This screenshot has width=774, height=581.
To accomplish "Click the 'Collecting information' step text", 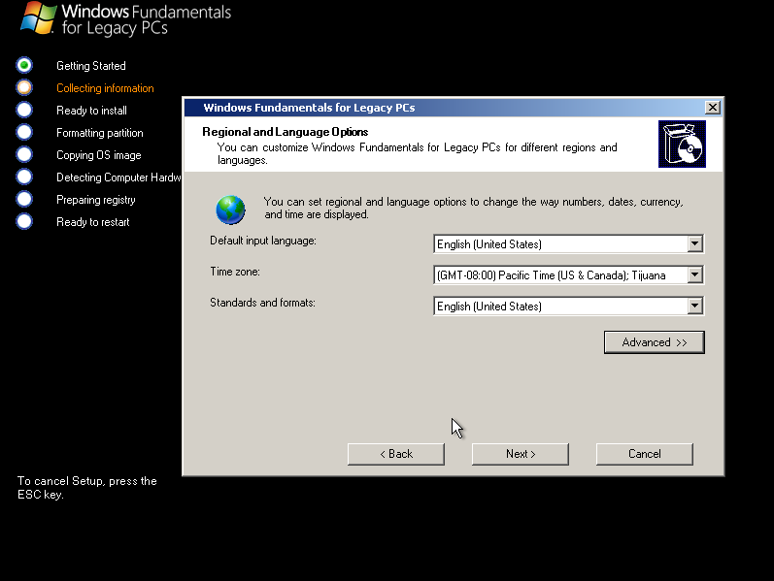I will (105, 88).
